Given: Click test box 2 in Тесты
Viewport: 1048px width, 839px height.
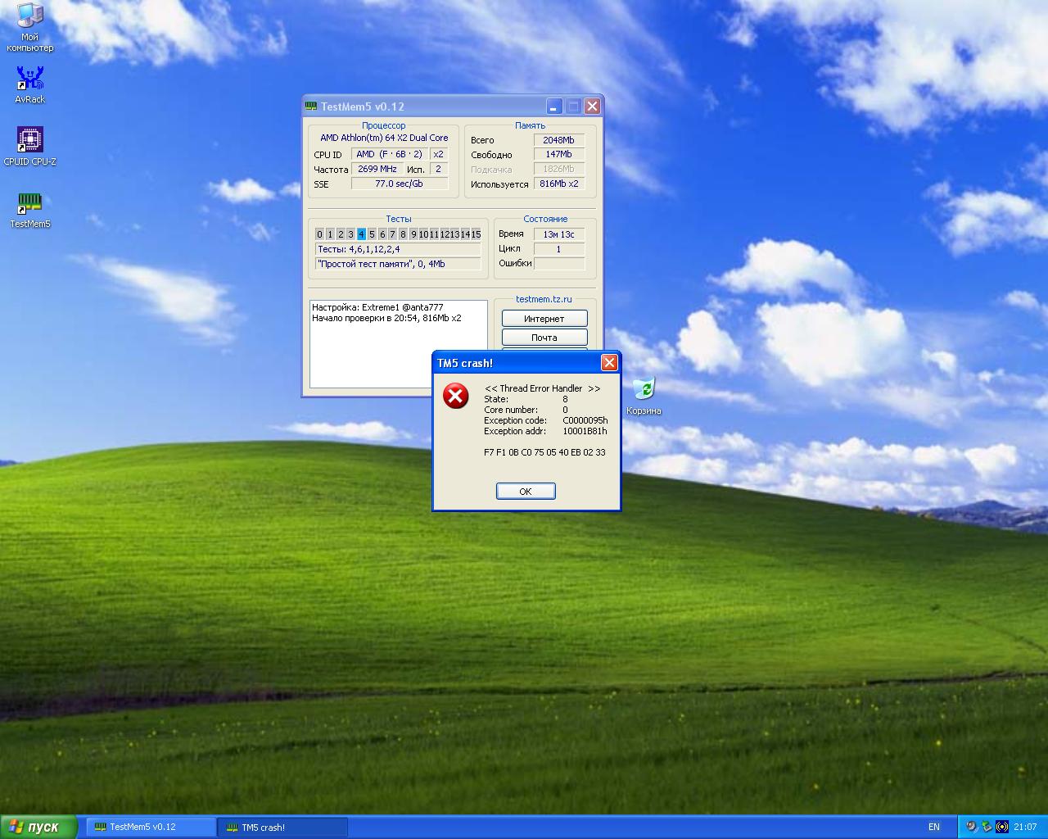Looking at the screenshot, I should (x=341, y=234).
